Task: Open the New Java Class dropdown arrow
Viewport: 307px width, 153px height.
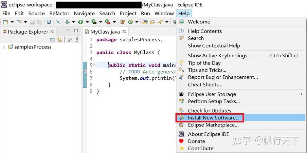Action: (137, 22)
